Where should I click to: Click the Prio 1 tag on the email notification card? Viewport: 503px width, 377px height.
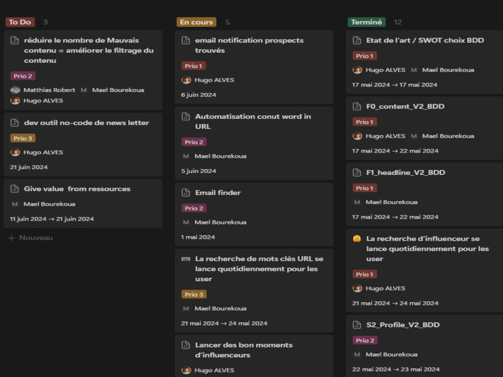click(x=194, y=65)
